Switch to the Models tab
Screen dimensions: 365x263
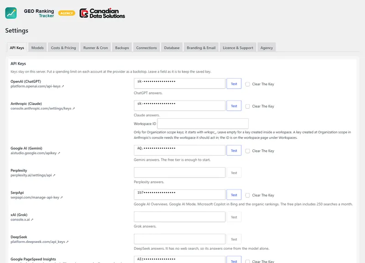37,48
